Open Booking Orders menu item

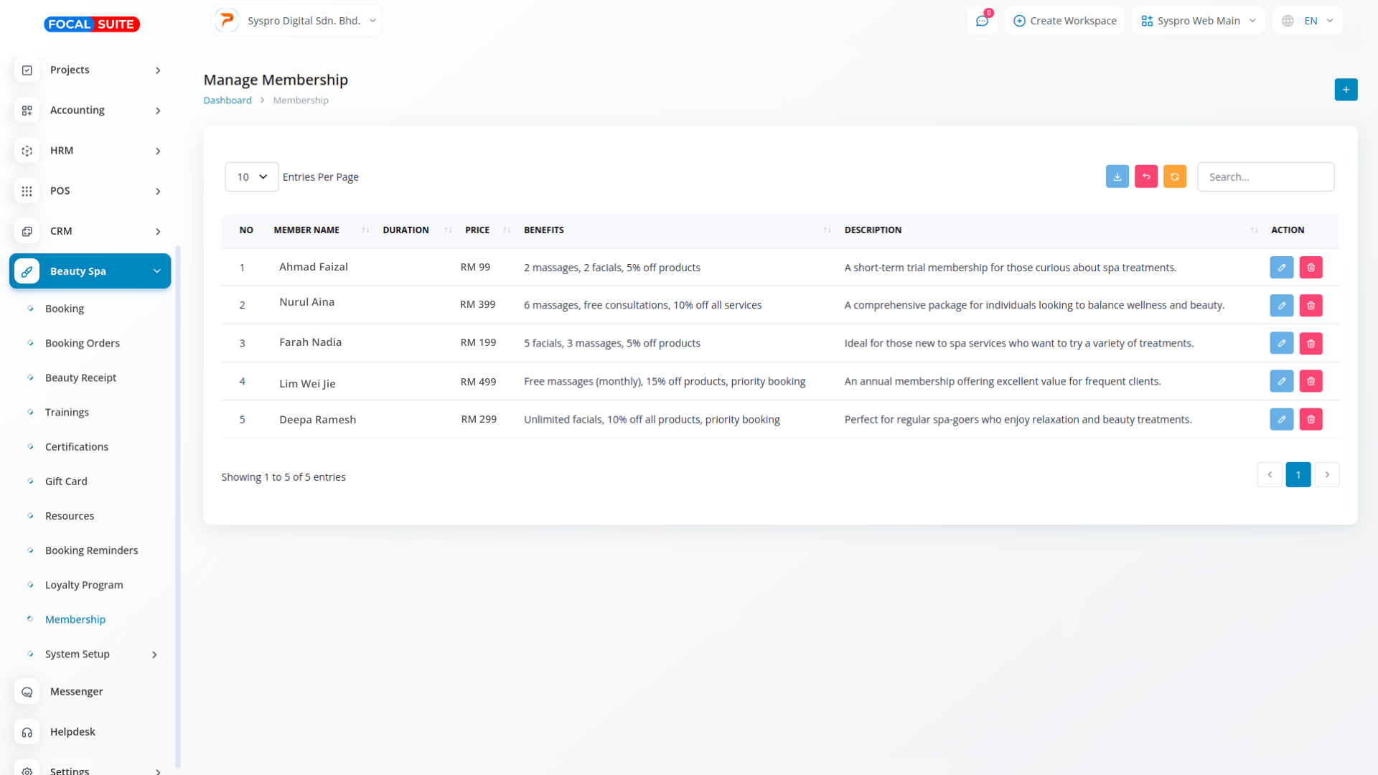[82, 344]
